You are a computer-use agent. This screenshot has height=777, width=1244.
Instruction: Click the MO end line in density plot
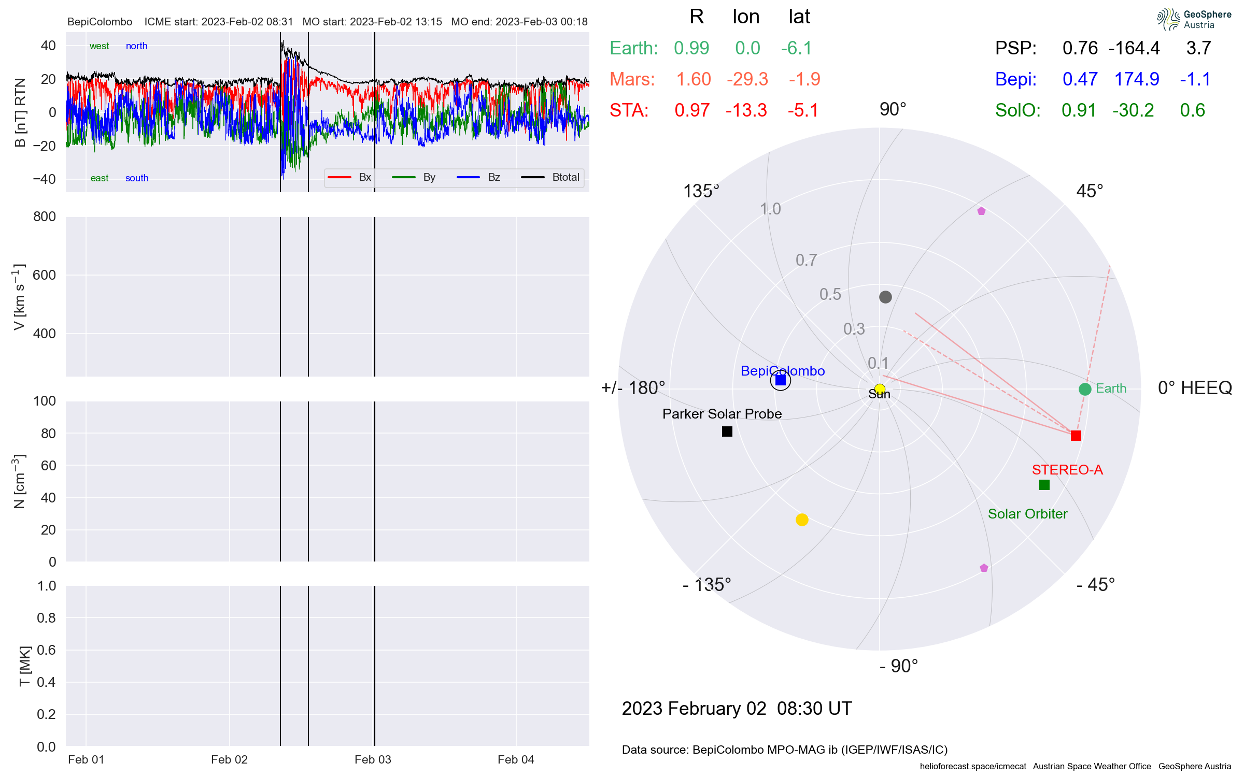pyautogui.click(x=375, y=481)
